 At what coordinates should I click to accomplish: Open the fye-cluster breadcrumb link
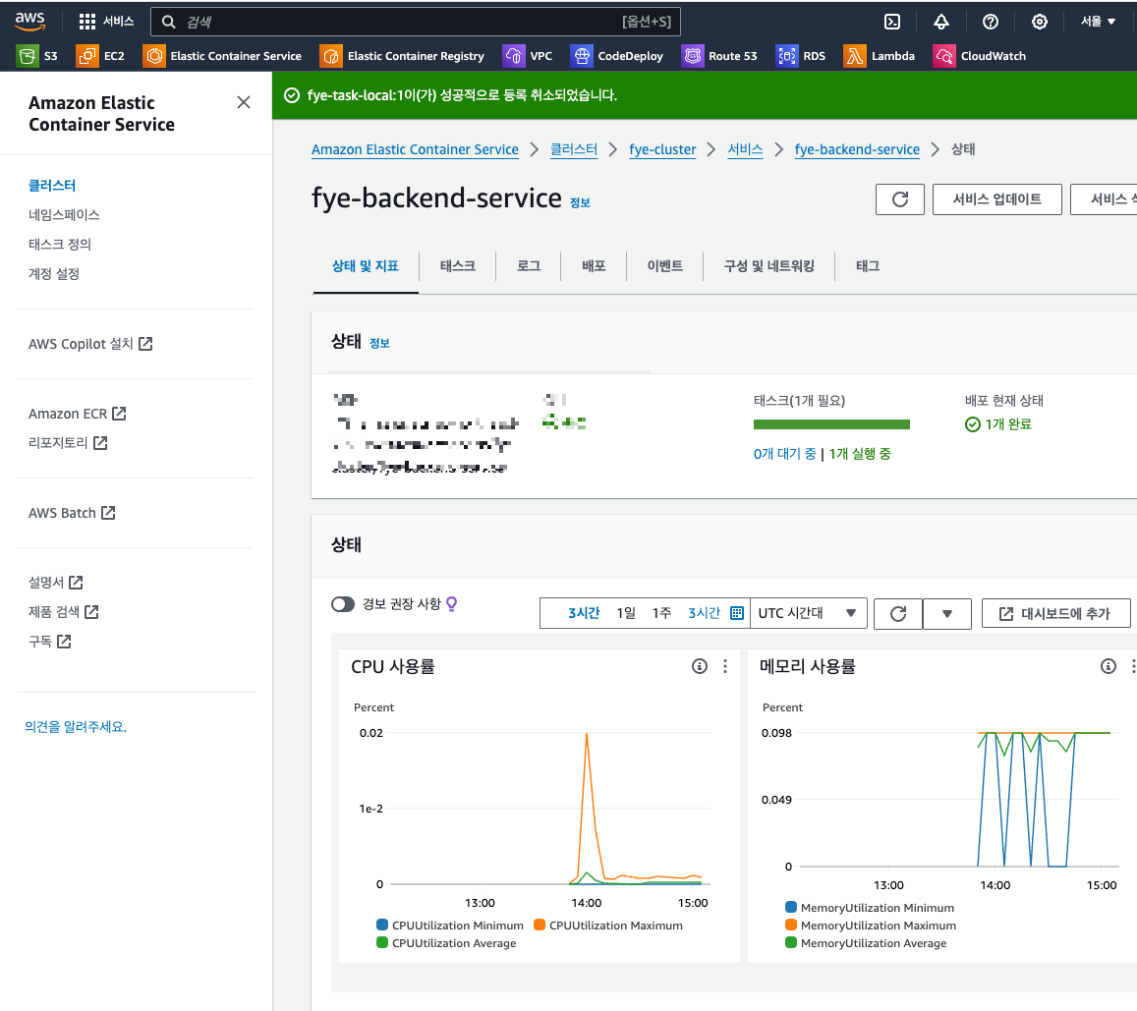click(662, 149)
